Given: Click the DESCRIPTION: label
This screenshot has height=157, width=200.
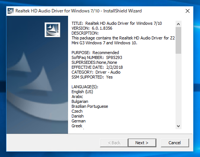Looking at the screenshot, I should (85, 33).
